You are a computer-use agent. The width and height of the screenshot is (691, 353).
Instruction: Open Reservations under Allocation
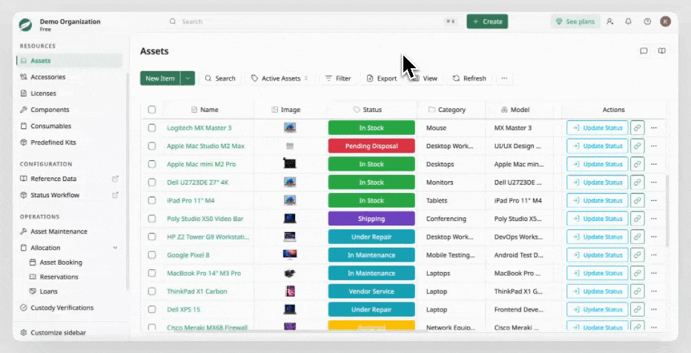(59, 277)
